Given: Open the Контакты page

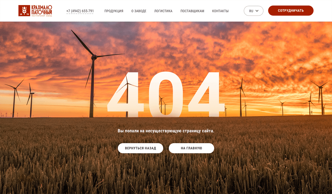Looking at the screenshot, I should click(220, 11).
